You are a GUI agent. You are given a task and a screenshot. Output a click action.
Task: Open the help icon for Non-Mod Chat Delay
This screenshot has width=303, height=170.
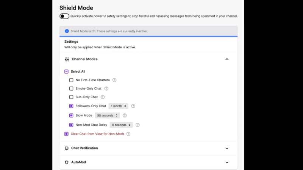coord(137,125)
